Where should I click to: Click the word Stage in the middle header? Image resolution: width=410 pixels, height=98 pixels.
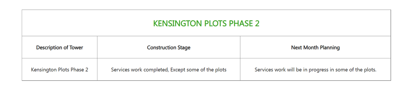pyautogui.click(x=184, y=48)
